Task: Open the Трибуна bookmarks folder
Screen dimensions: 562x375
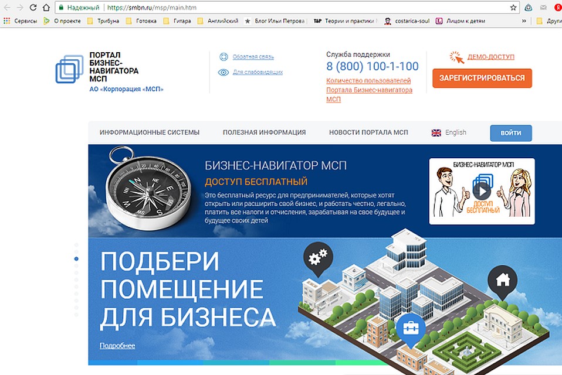Action: (103, 21)
